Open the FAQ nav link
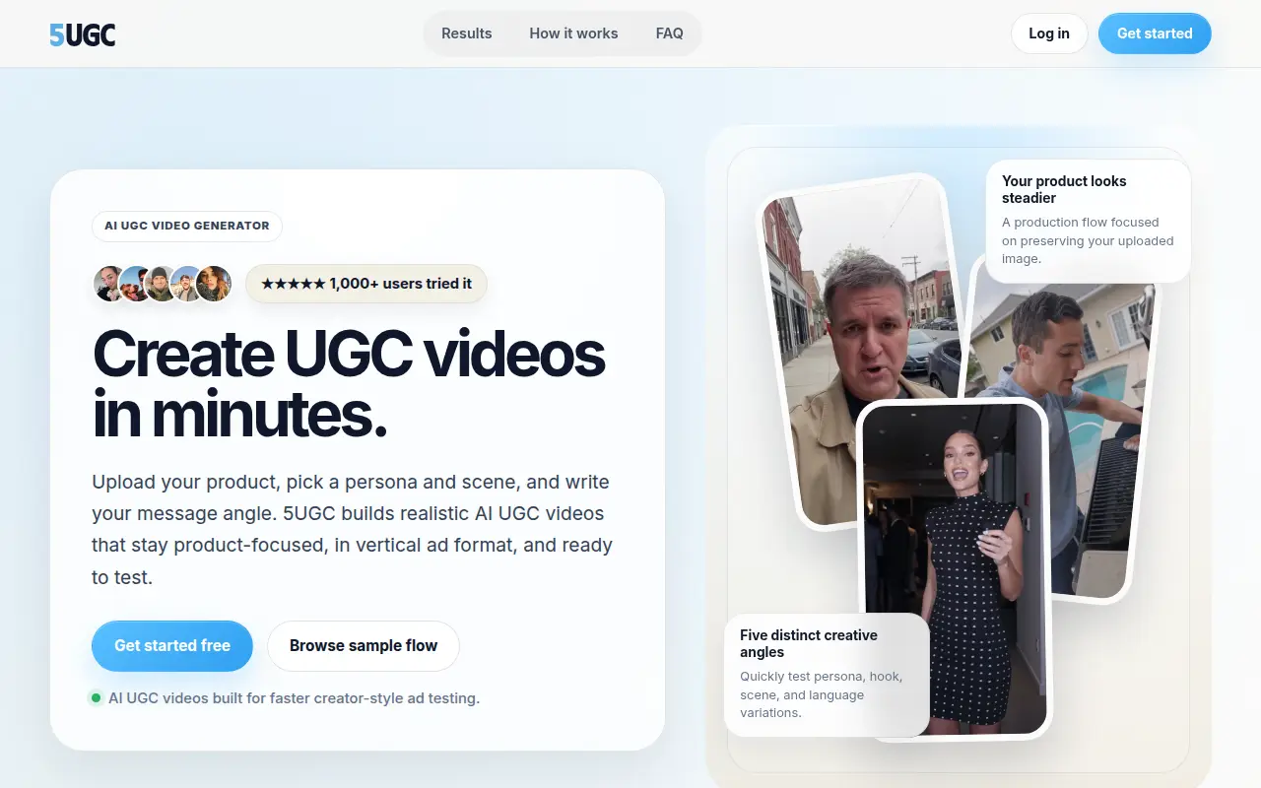The height and width of the screenshot is (788, 1261). tap(669, 33)
